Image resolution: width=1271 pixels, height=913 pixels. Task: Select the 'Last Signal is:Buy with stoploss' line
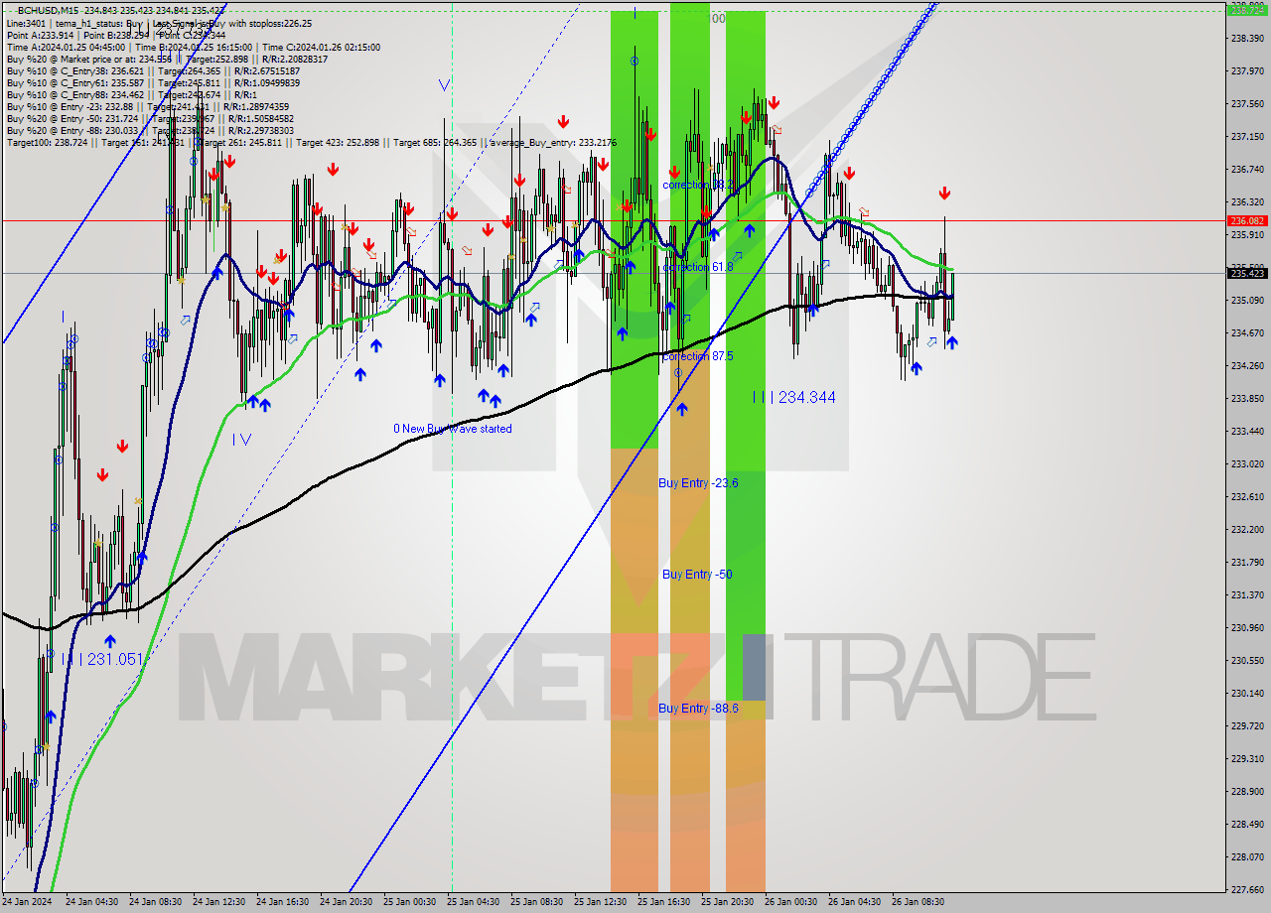pyautogui.click(x=230, y=23)
